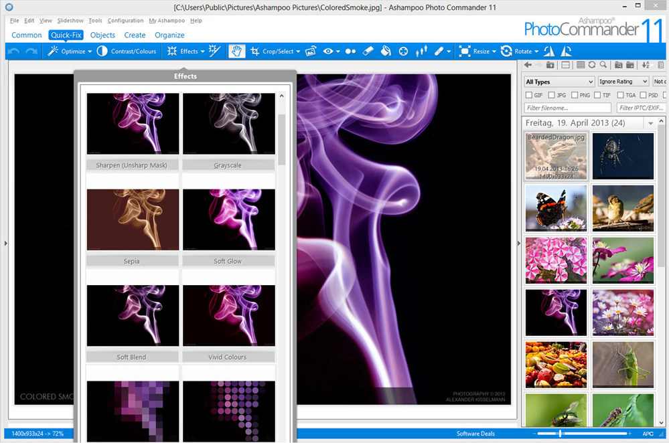Check the JPG filter checkbox
The image size is (669, 443).
(552, 95)
